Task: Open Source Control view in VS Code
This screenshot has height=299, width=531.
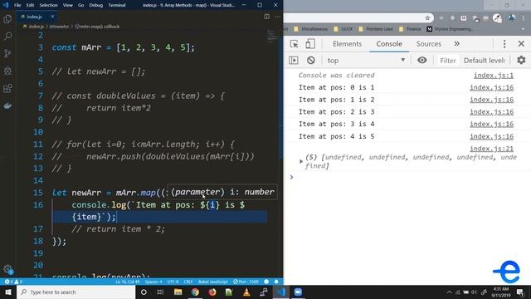Action: (7, 53)
